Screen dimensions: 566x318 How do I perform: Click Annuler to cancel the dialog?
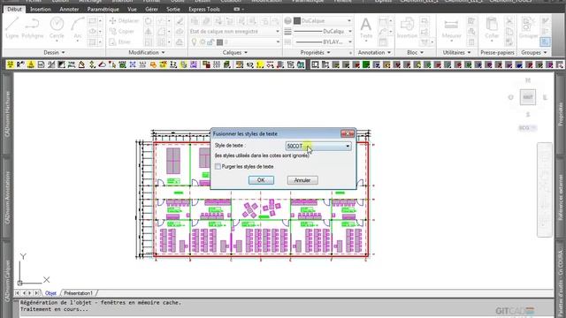click(x=302, y=180)
